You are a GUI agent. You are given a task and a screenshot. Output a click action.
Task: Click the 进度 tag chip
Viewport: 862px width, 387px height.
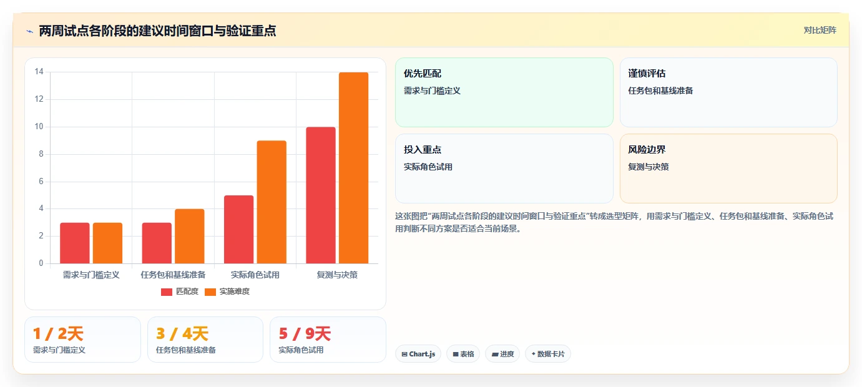pyautogui.click(x=502, y=354)
